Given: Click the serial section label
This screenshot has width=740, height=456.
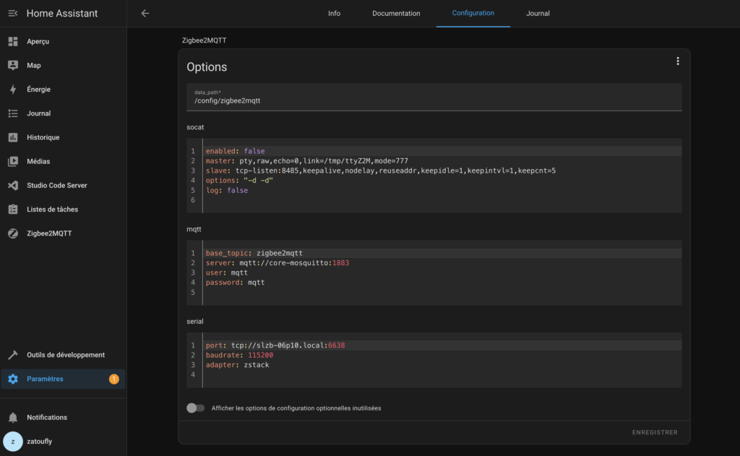Looking at the screenshot, I should tap(195, 322).
